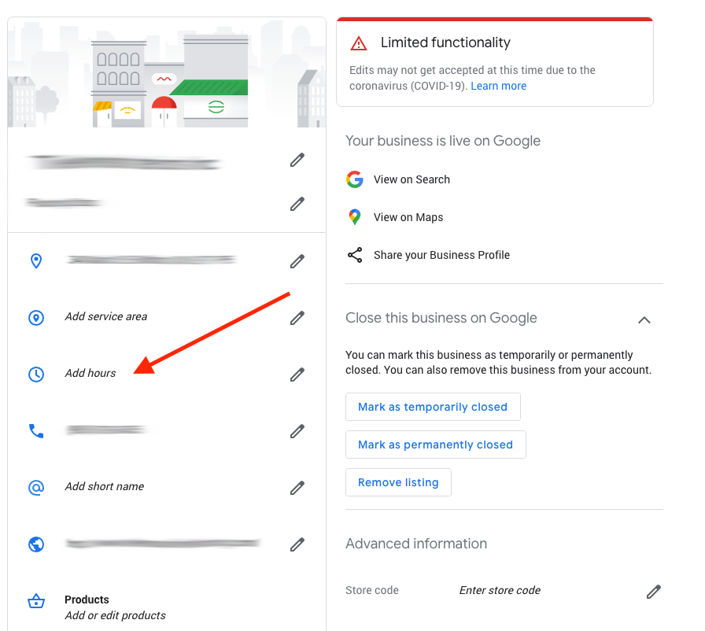705x631 pixels.
Task: Edit the short name via pencil icon
Action: 297,488
